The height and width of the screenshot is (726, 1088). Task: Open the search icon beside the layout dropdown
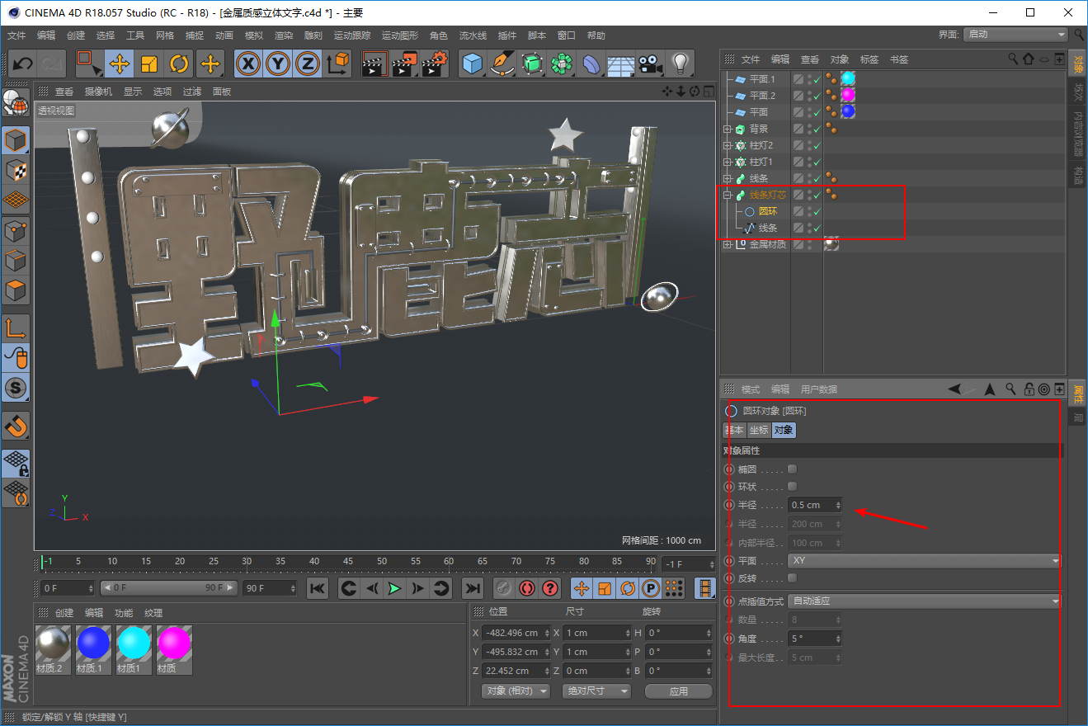(x=1079, y=35)
